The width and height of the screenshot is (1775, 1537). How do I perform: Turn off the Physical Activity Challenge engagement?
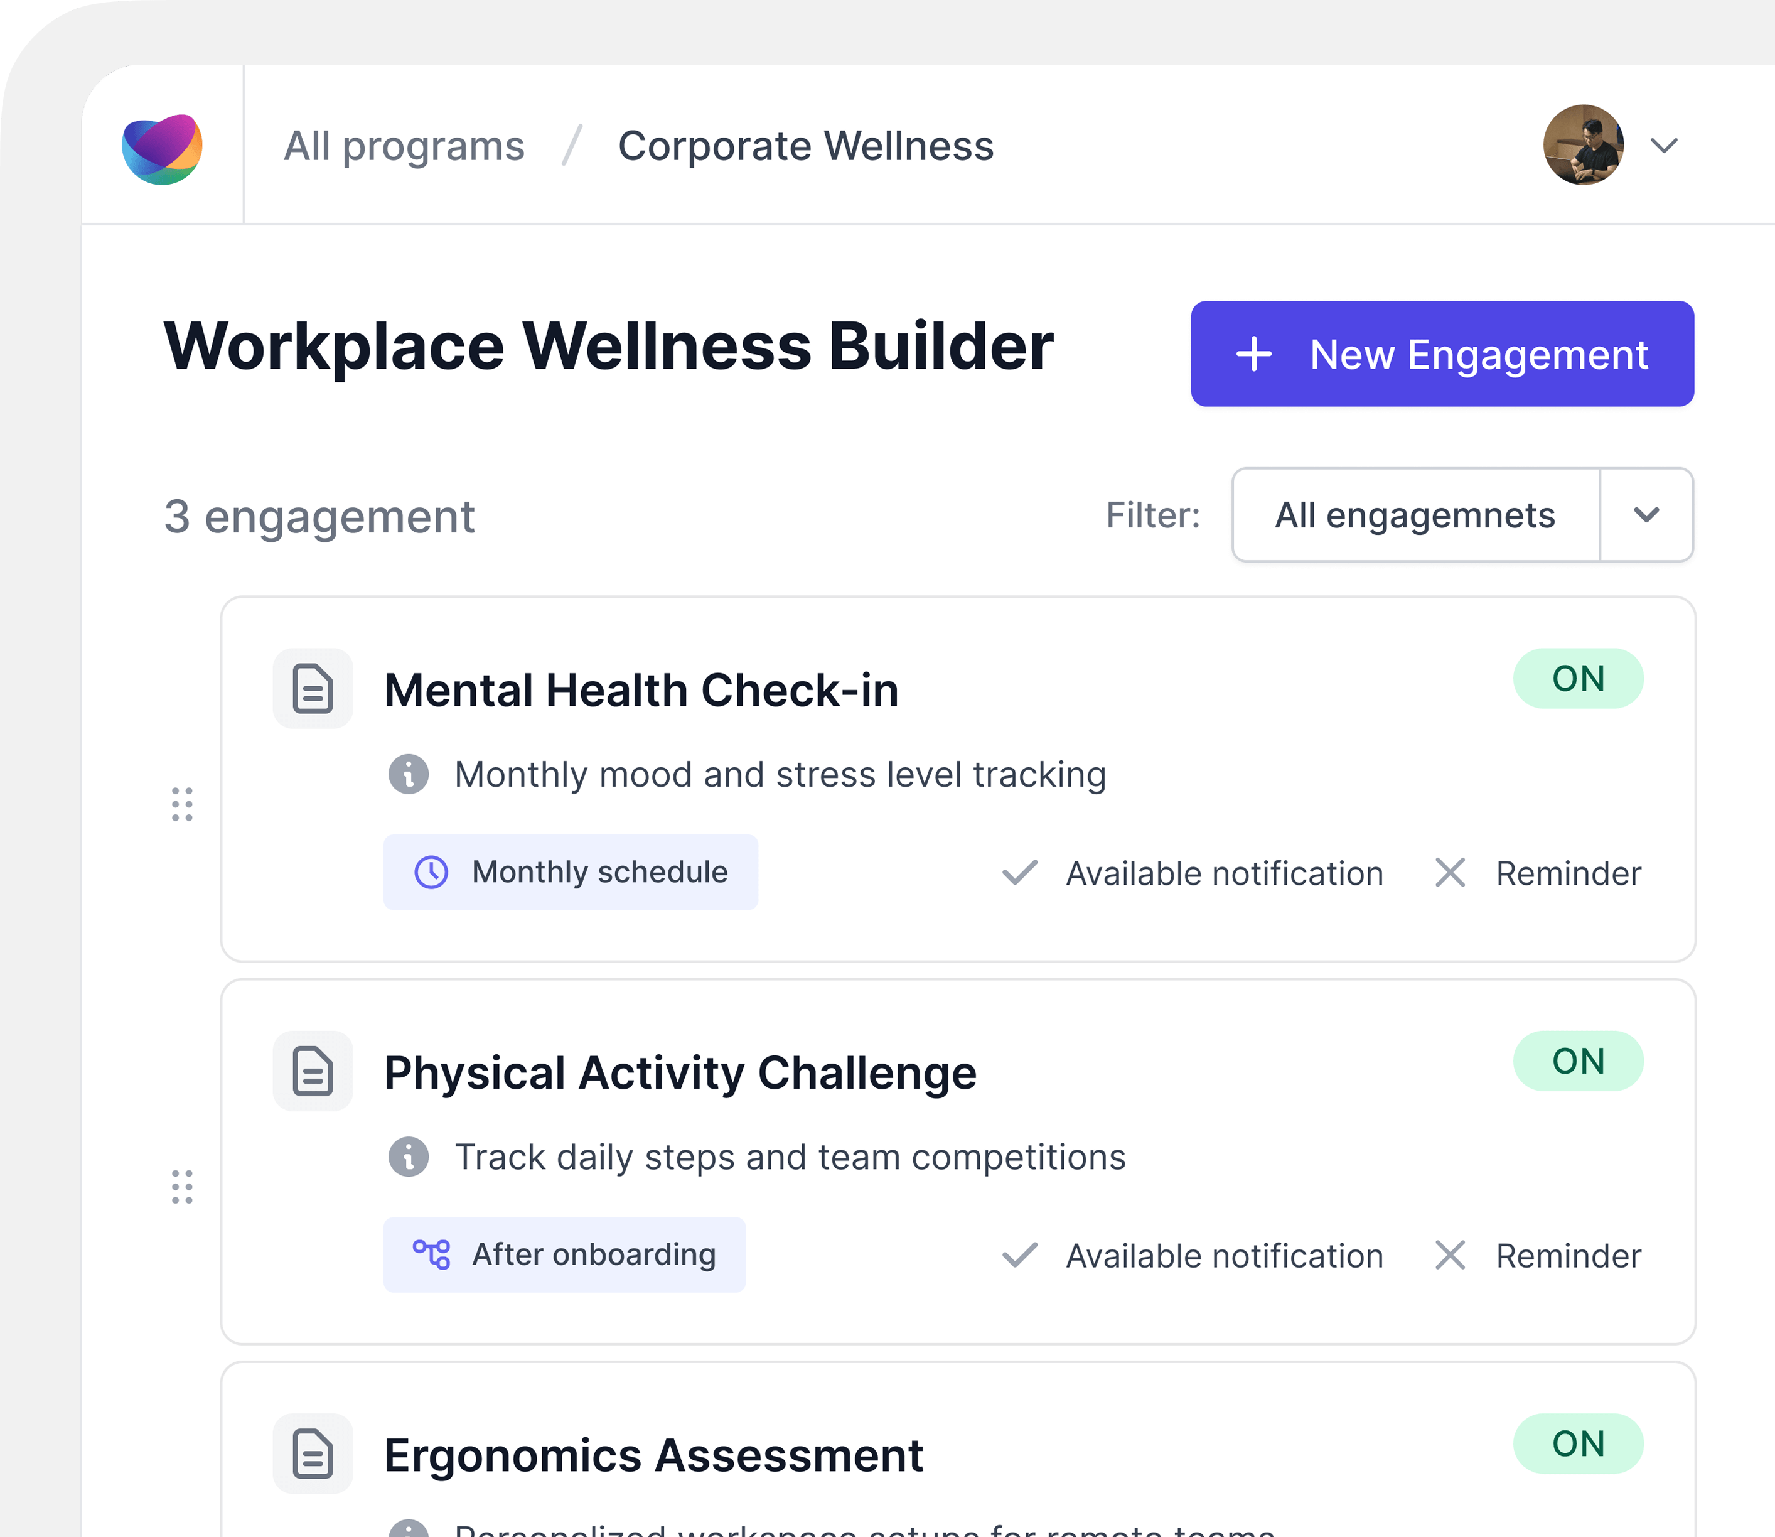[1578, 1061]
